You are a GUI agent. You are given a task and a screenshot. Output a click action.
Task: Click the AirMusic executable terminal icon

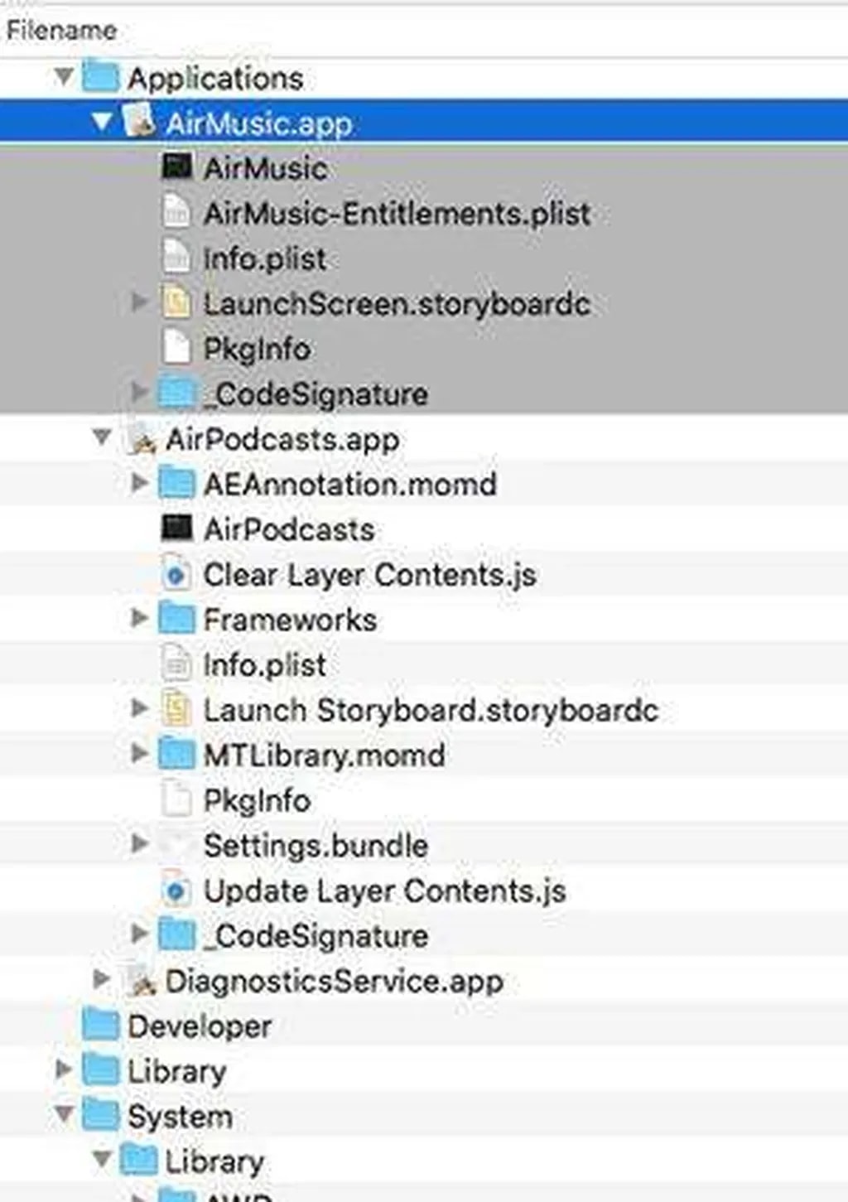pyautogui.click(x=176, y=167)
